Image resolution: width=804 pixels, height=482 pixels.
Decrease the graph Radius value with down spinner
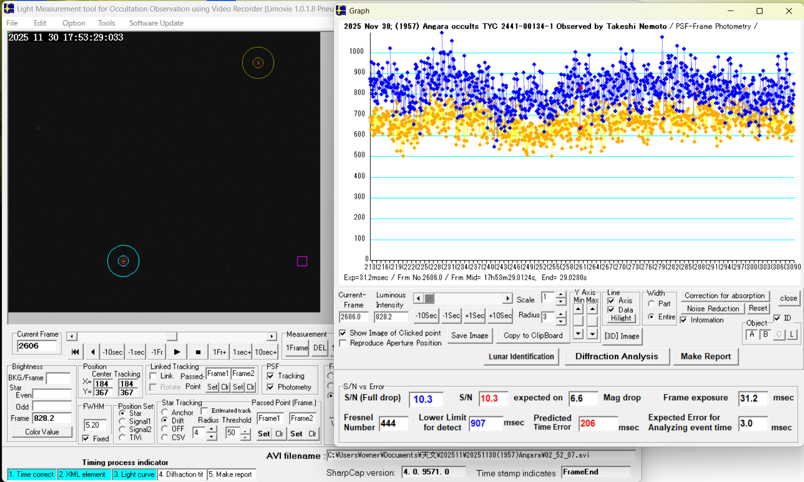[561, 321]
